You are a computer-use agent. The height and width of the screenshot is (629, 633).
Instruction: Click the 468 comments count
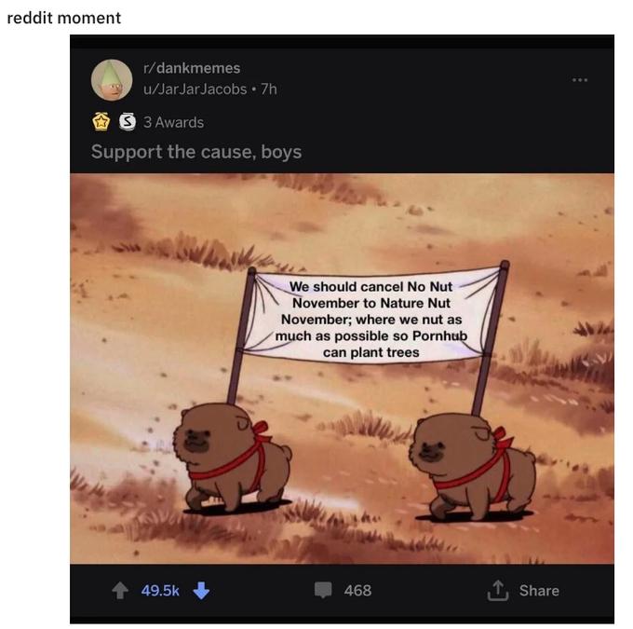(x=357, y=590)
